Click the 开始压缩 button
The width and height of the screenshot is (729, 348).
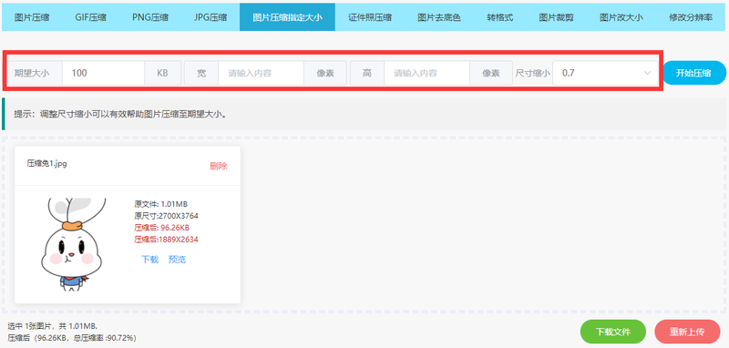693,73
